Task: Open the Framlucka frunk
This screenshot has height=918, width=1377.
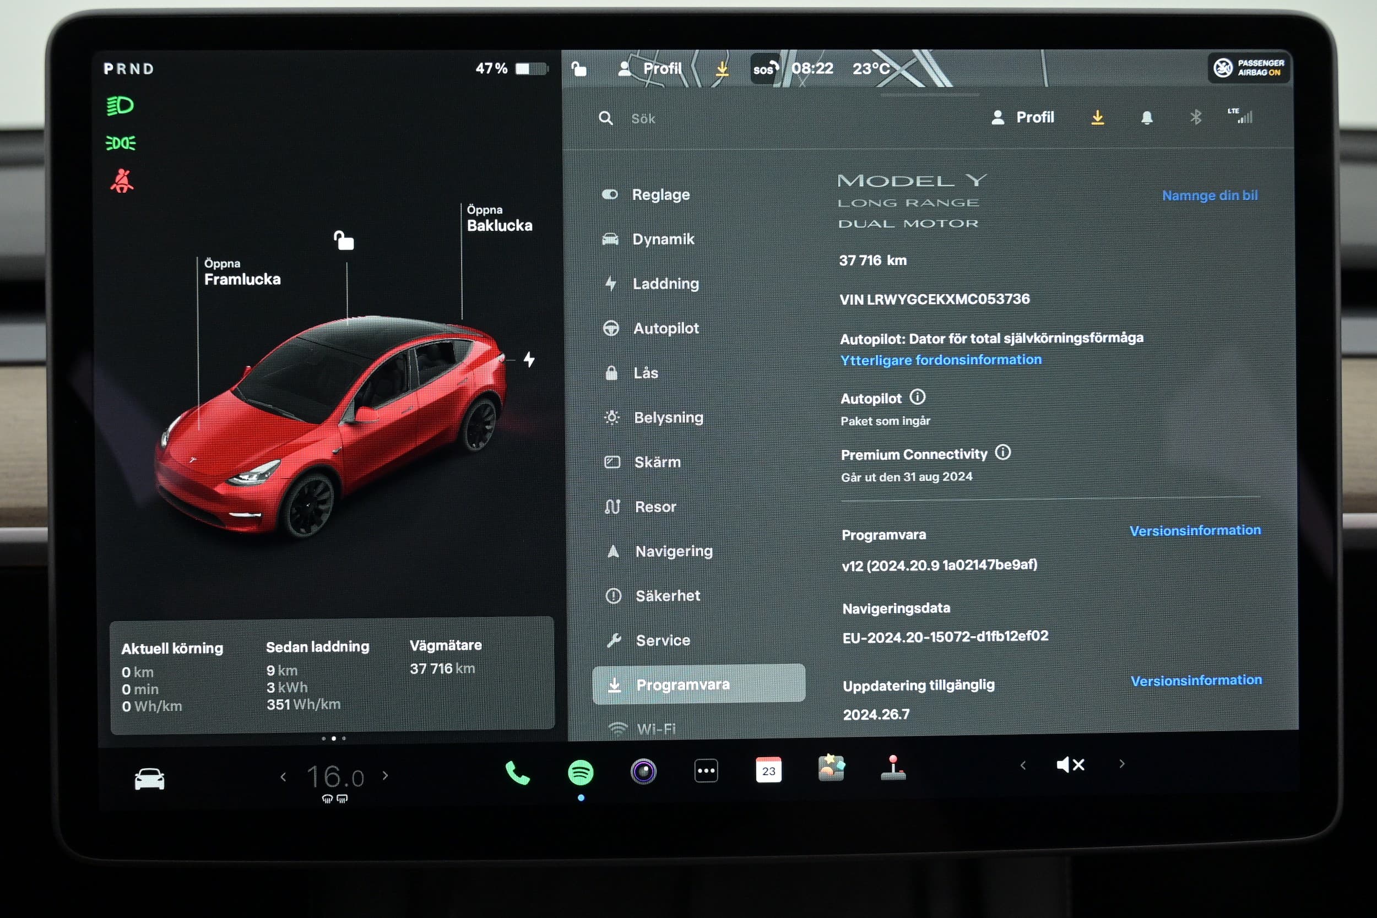Action: [x=242, y=272]
